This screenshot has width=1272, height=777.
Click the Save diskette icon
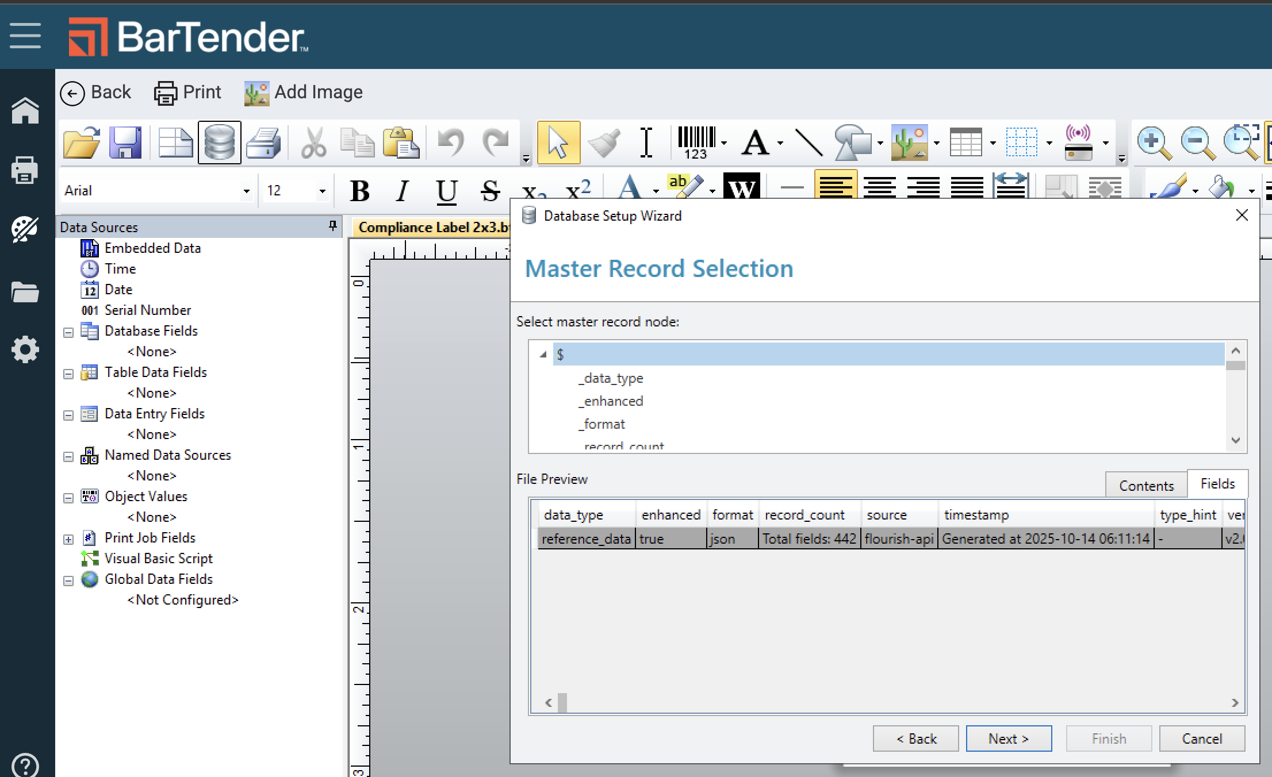(x=125, y=143)
